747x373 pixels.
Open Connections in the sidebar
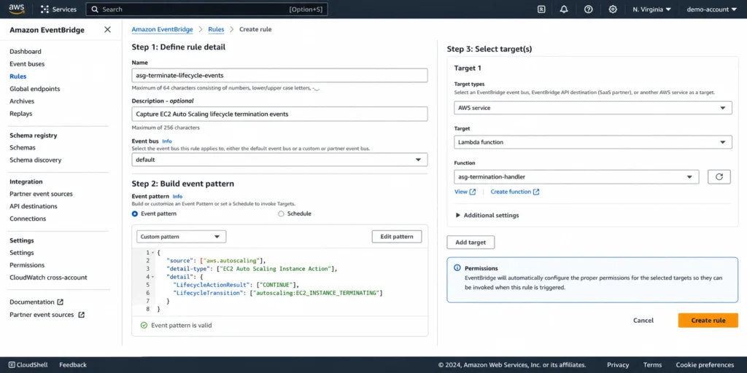(28, 219)
